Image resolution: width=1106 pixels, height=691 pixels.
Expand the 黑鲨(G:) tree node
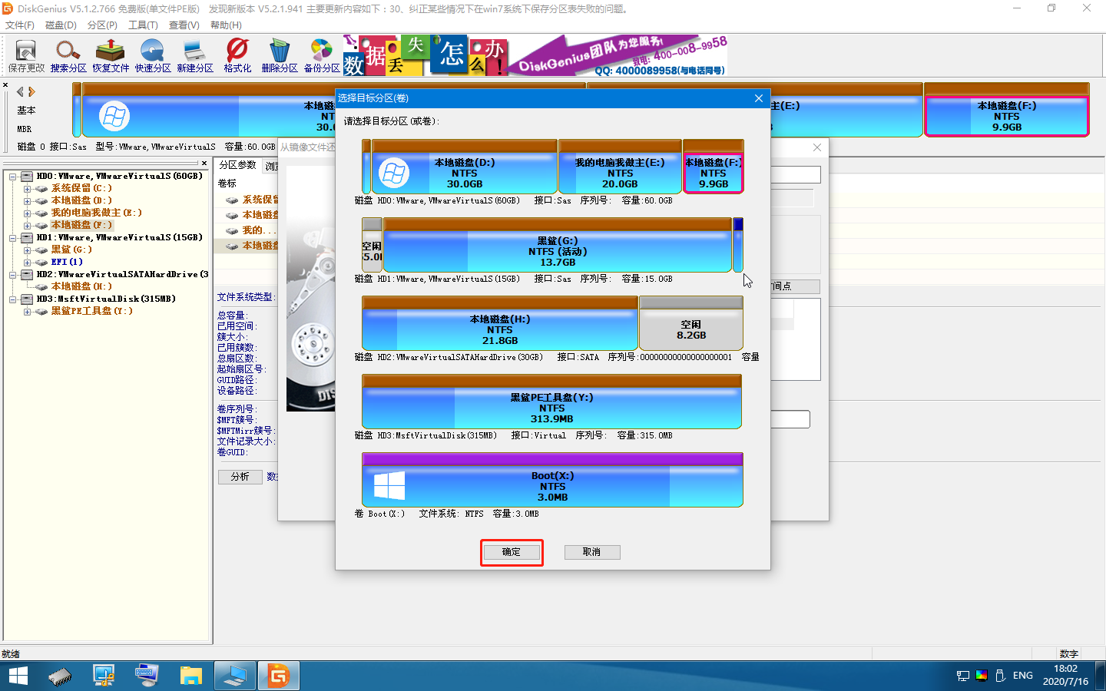point(28,250)
